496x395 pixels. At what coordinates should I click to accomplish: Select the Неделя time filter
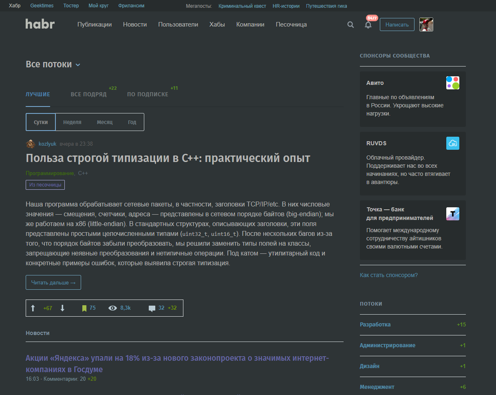pyautogui.click(x=73, y=122)
